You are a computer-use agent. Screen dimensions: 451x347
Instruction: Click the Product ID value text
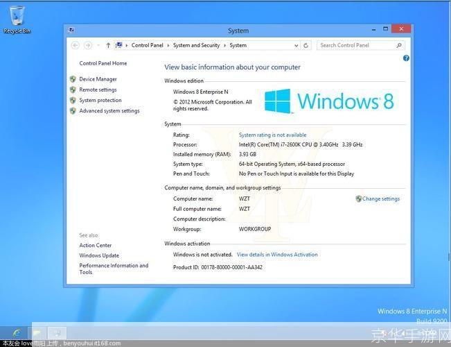[x=231, y=267]
